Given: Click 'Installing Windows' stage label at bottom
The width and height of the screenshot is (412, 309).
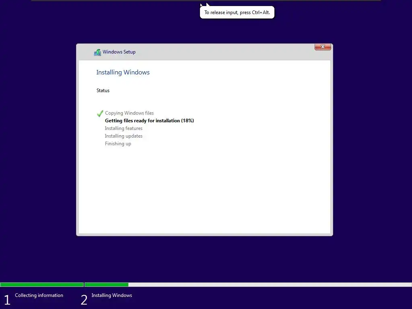Looking at the screenshot, I should click(x=112, y=295).
